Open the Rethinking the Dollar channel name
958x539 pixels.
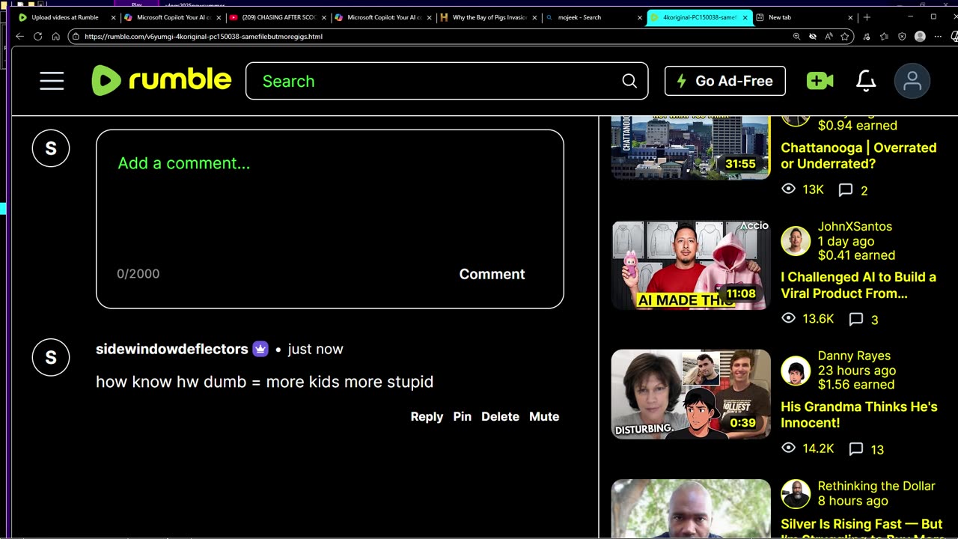click(876, 486)
